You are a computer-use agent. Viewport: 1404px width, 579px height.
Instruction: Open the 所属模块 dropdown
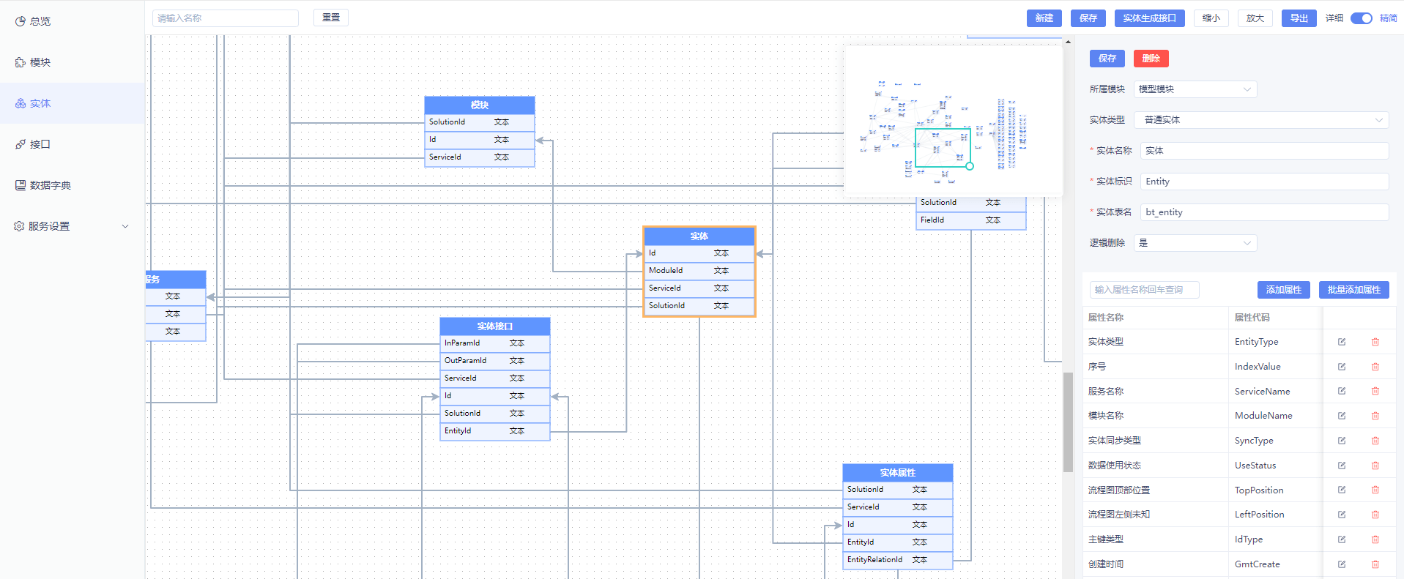(x=1195, y=89)
